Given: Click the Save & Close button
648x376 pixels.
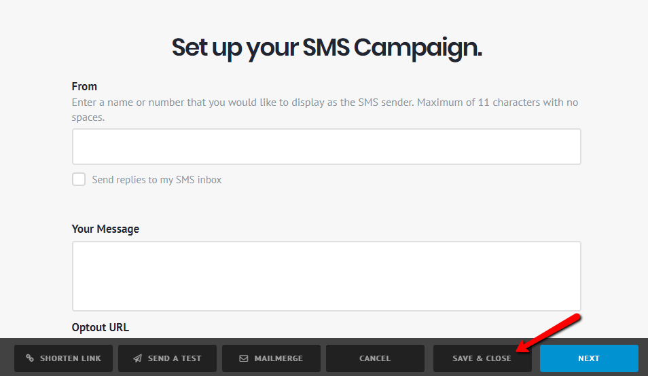Looking at the screenshot, I should point(482,358).
